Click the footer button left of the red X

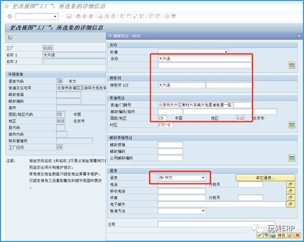click(x=291, y=235)
